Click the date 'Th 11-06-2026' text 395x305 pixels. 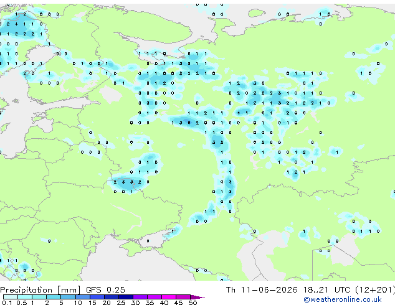(262, 290)
